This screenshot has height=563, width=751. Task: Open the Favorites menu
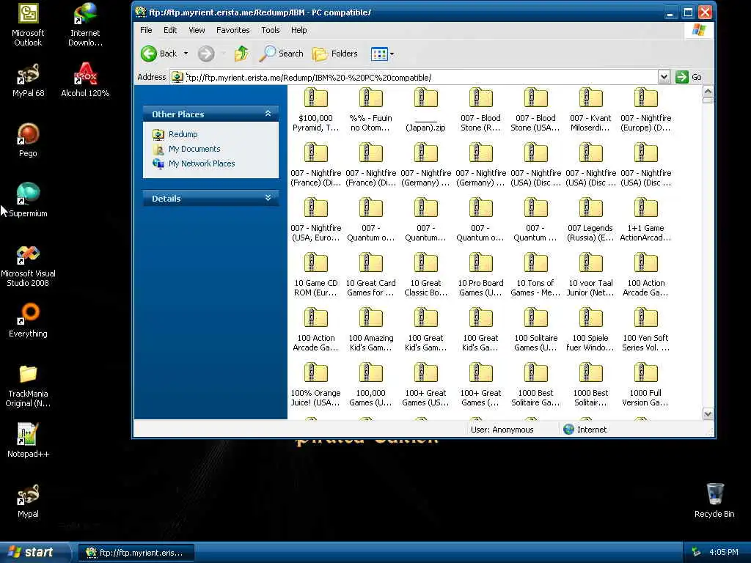click(x=232, y=30)
